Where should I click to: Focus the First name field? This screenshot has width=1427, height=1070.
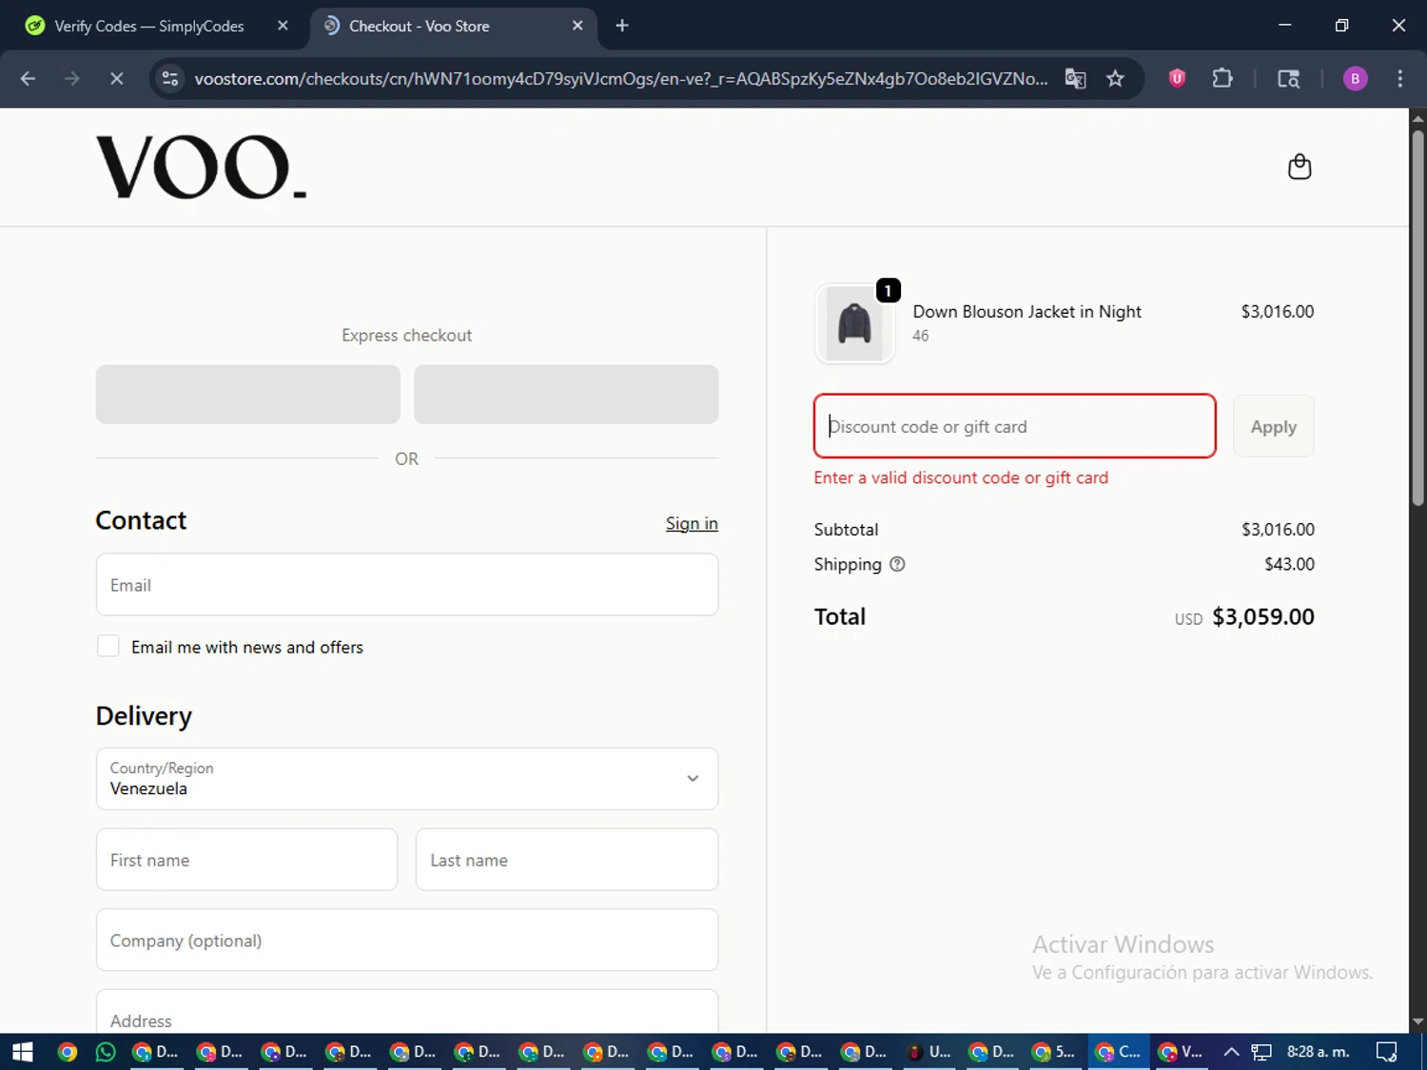click(246, 860)
